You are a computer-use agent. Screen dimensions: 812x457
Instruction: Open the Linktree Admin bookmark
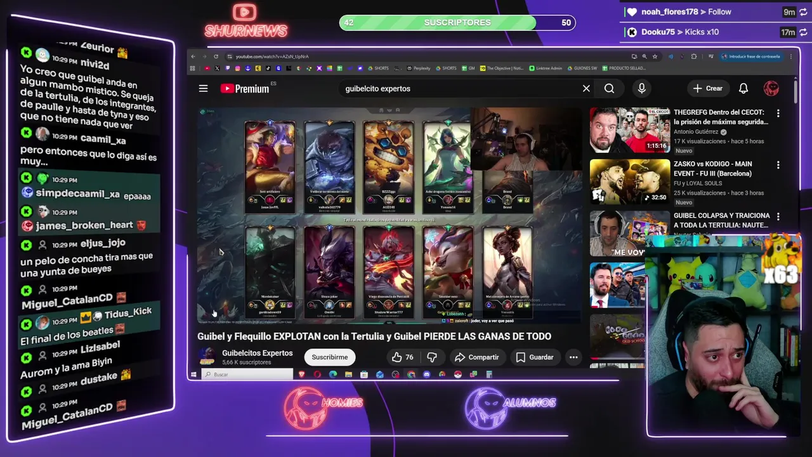pos(546,68)
